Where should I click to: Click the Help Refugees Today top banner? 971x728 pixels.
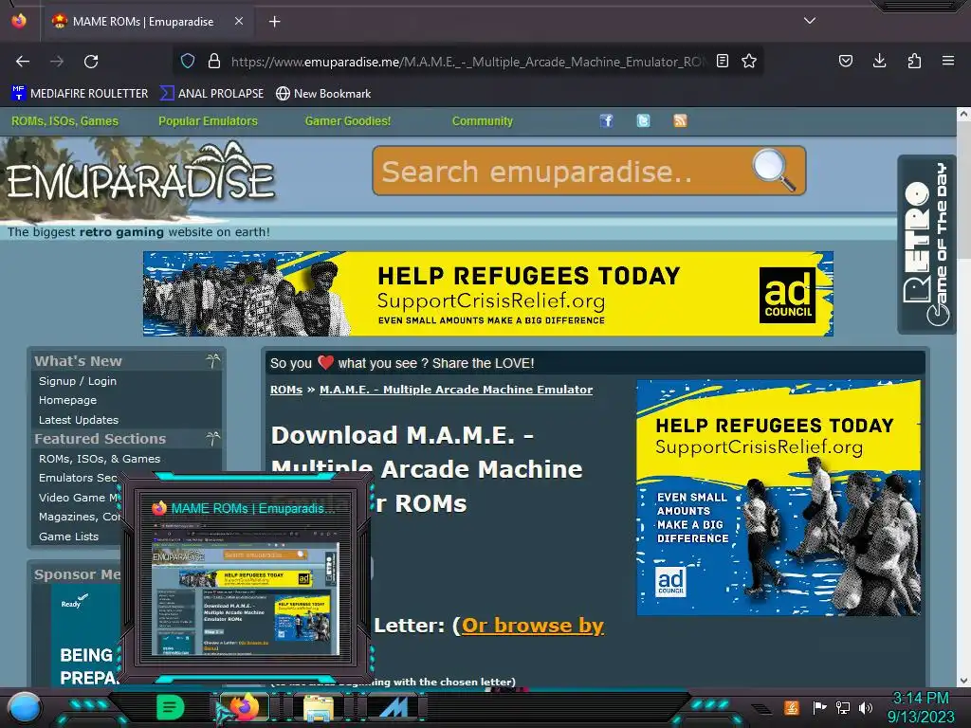(488, 294)
